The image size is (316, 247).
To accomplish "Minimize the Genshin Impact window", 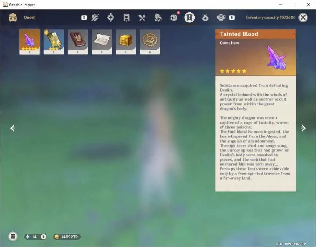I will tap(281, 5).
